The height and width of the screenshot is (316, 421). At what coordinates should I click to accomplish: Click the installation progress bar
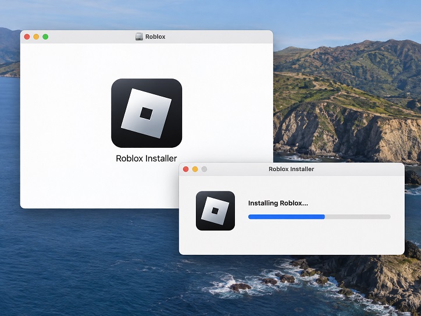click(x=319, y=217)
